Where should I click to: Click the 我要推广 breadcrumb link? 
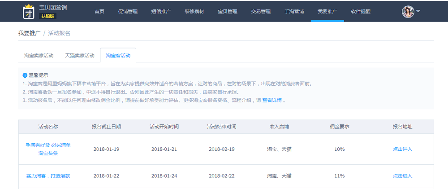point(30,33)
